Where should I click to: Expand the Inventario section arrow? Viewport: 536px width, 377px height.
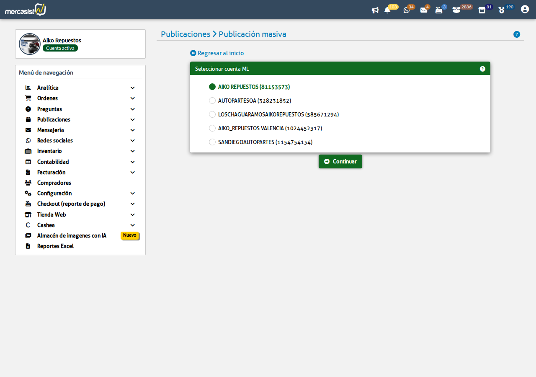click(x=132, y=151)
